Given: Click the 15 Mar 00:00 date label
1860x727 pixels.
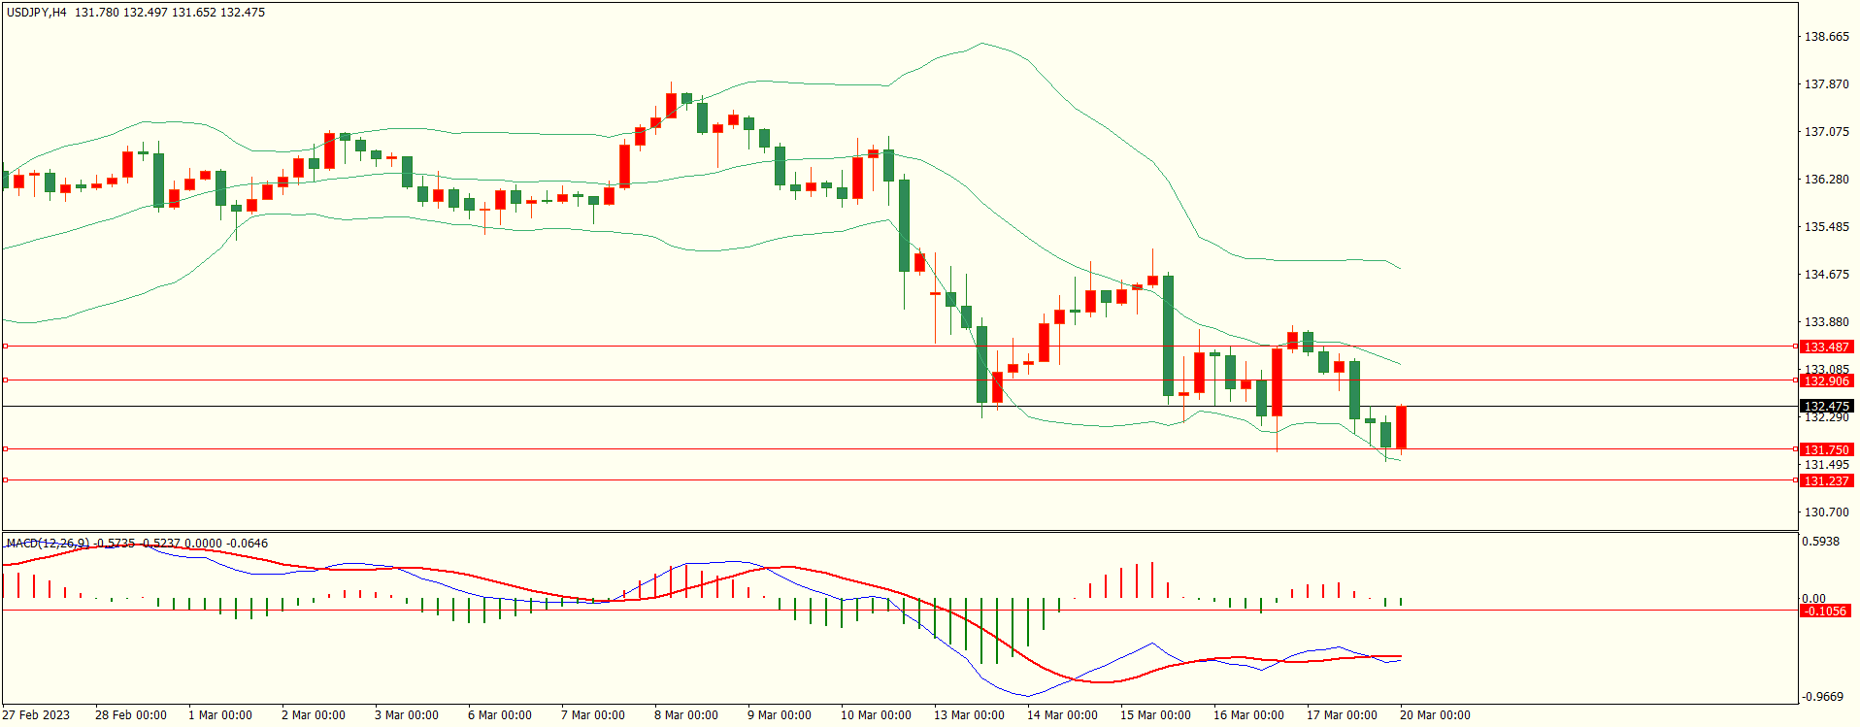Looking at the screenshot, I should pos(1155,715).
